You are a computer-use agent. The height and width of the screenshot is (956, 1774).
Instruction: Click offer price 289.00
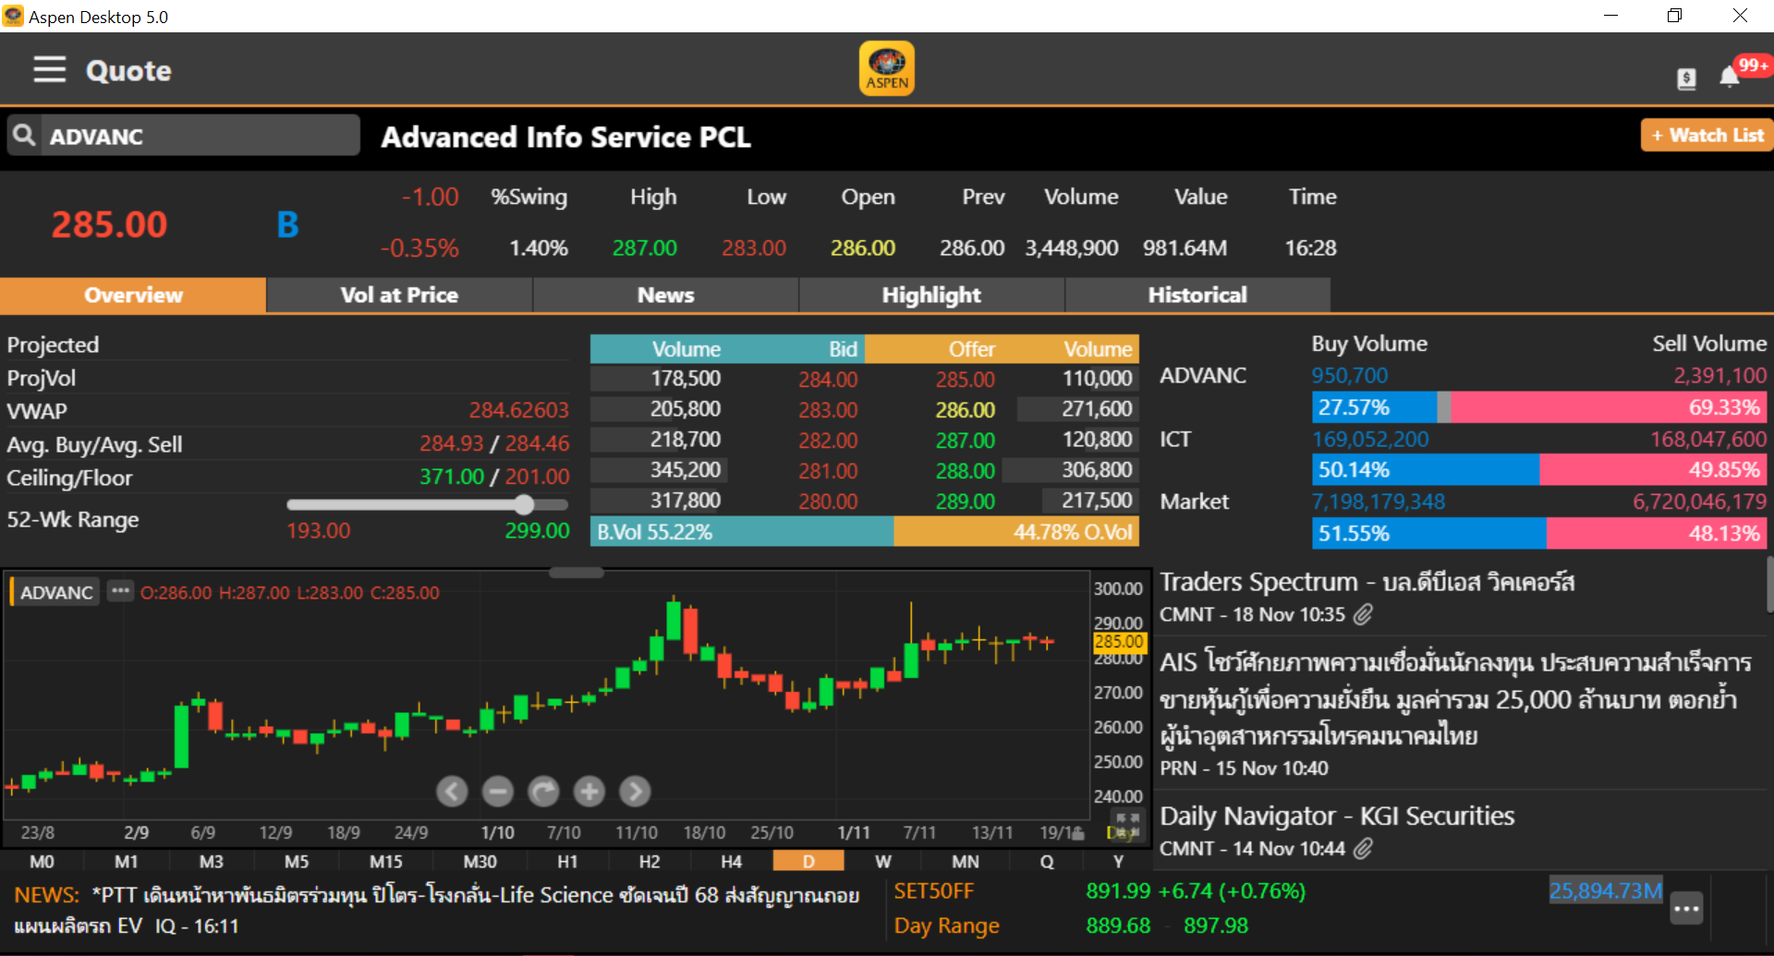click(965, 502)
